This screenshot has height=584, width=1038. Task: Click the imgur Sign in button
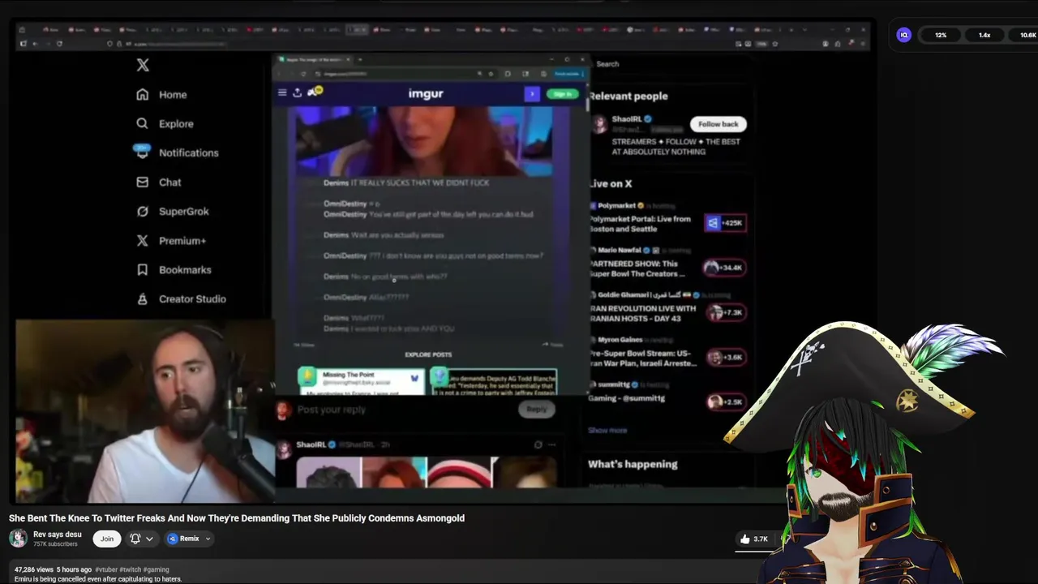[x=562, y=94]
